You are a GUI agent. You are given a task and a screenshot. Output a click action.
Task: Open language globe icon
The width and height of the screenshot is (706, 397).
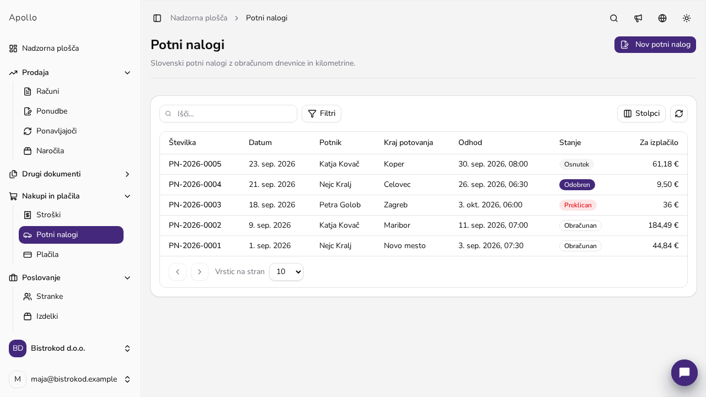pyautogui.click(x=662, y=18)
